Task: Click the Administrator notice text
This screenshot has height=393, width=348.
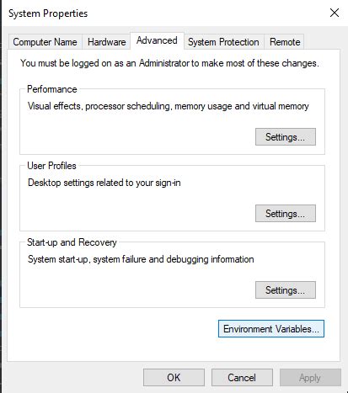Action: pos(169,63)
